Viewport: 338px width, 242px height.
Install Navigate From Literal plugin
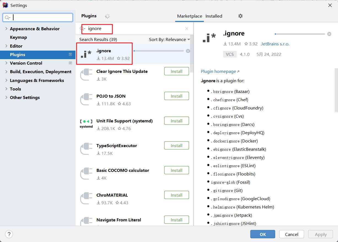(177, 220)
